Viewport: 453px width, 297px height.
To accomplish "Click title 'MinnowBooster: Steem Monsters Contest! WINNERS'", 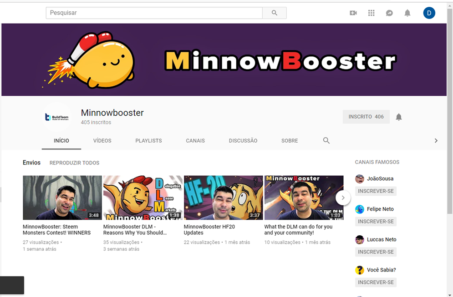I will click(56, 230).
